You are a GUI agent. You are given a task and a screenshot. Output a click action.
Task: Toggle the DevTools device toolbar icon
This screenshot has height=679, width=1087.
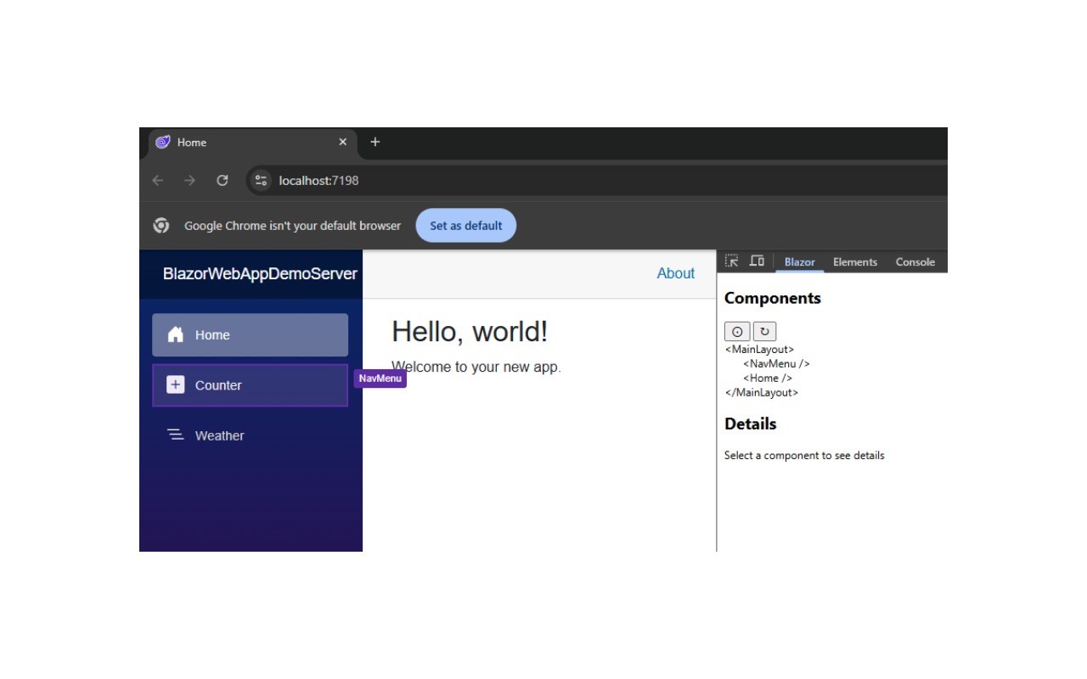[x=757, y=261]
